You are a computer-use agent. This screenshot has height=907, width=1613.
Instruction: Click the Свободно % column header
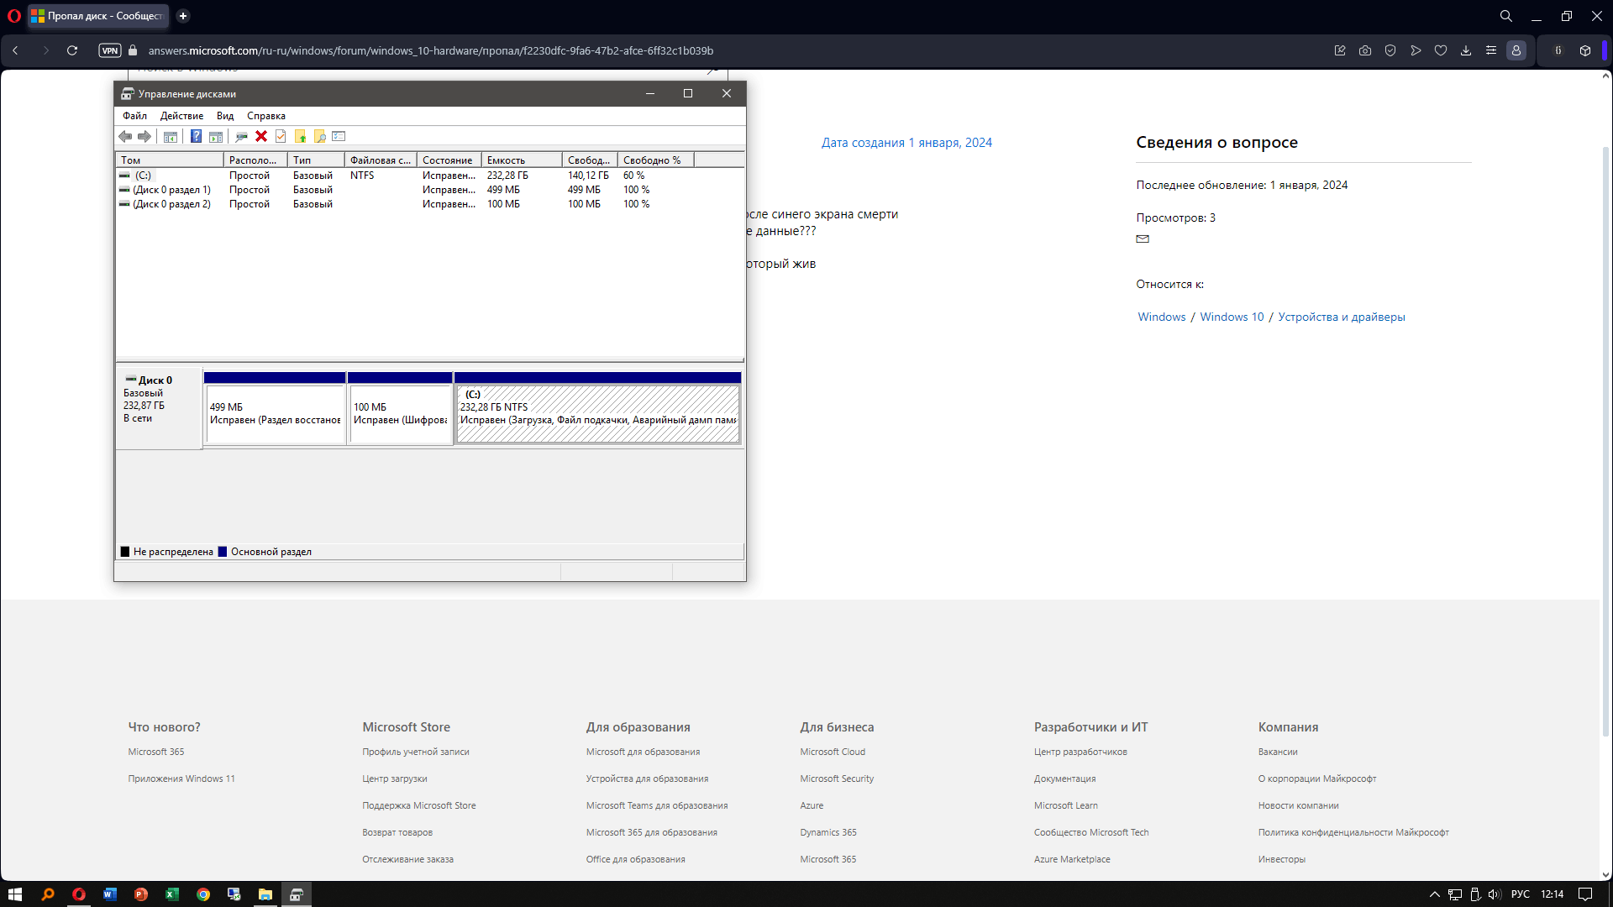[656, 160]
